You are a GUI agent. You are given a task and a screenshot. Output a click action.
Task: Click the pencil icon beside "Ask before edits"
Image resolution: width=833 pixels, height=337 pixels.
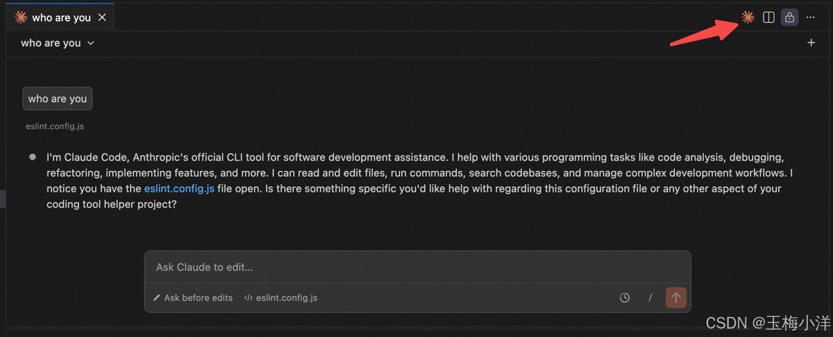coord(157,297)
